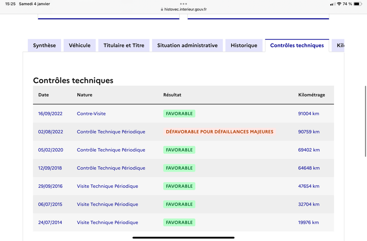Open the Titulaire et Titre tab
Screen dimensions: 367x241
pyautogui.click(x=124, y=45)
